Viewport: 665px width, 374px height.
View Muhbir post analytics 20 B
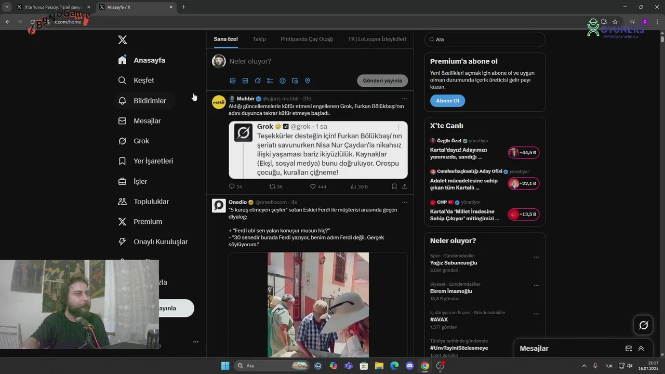click(359, 186)
